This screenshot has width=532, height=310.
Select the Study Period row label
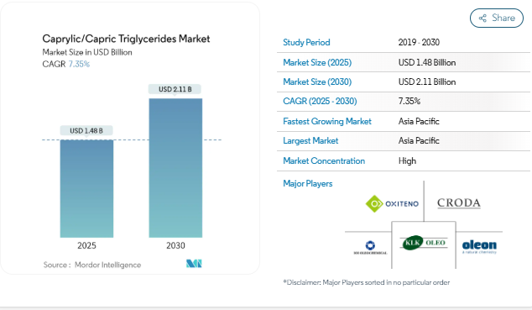point(306,43)
